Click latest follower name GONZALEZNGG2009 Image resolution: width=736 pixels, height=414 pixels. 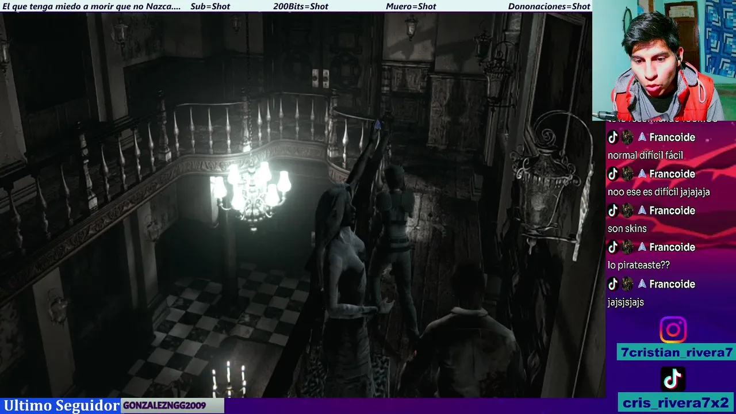(164, 406)
